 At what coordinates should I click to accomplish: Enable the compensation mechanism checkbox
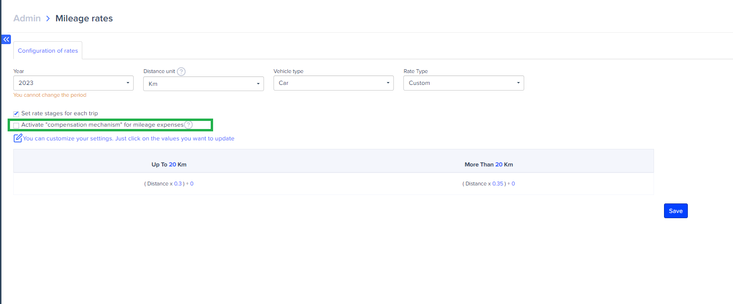click(x=16, y=126)
